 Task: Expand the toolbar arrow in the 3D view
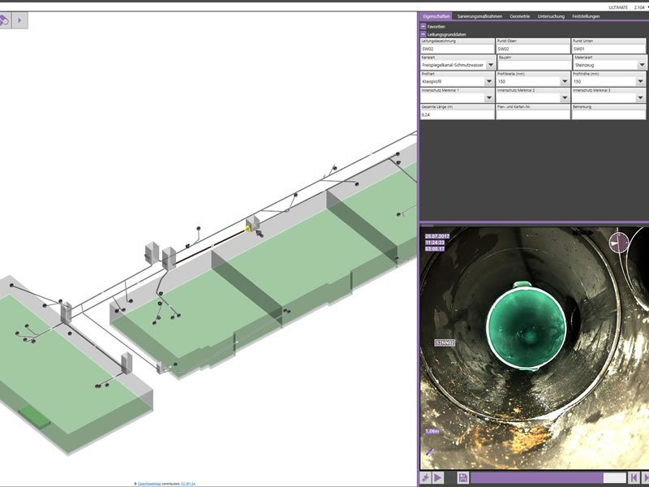coord(20,20)
